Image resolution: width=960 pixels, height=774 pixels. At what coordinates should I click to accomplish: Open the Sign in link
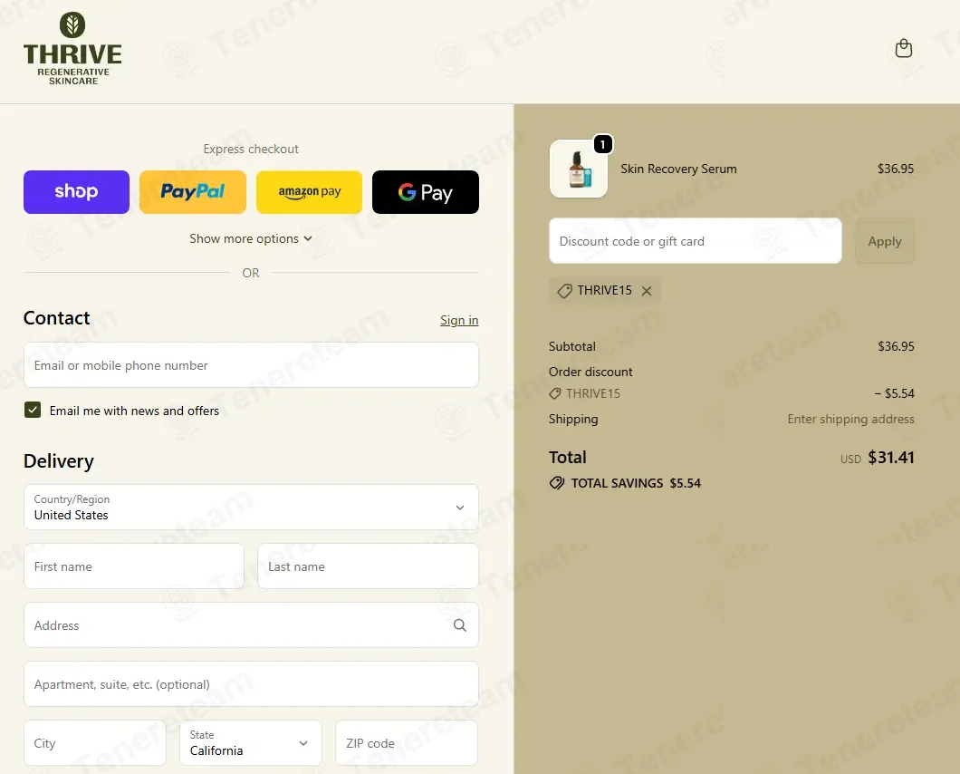[459, 320]
